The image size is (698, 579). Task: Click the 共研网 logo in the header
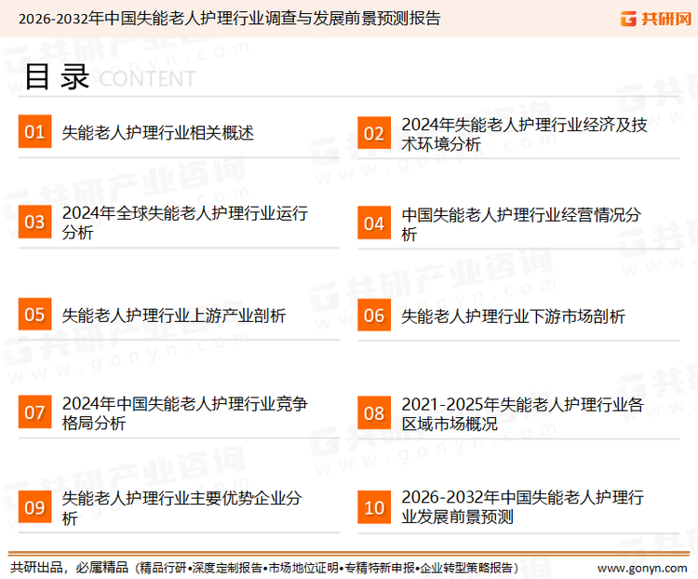(x=656, y=19)
